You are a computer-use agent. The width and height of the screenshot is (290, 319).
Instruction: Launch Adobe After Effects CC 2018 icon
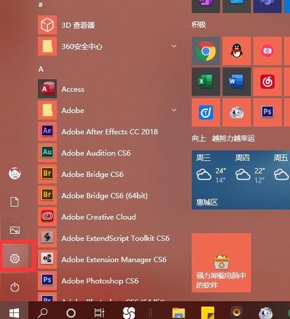[x=47, y=131]
